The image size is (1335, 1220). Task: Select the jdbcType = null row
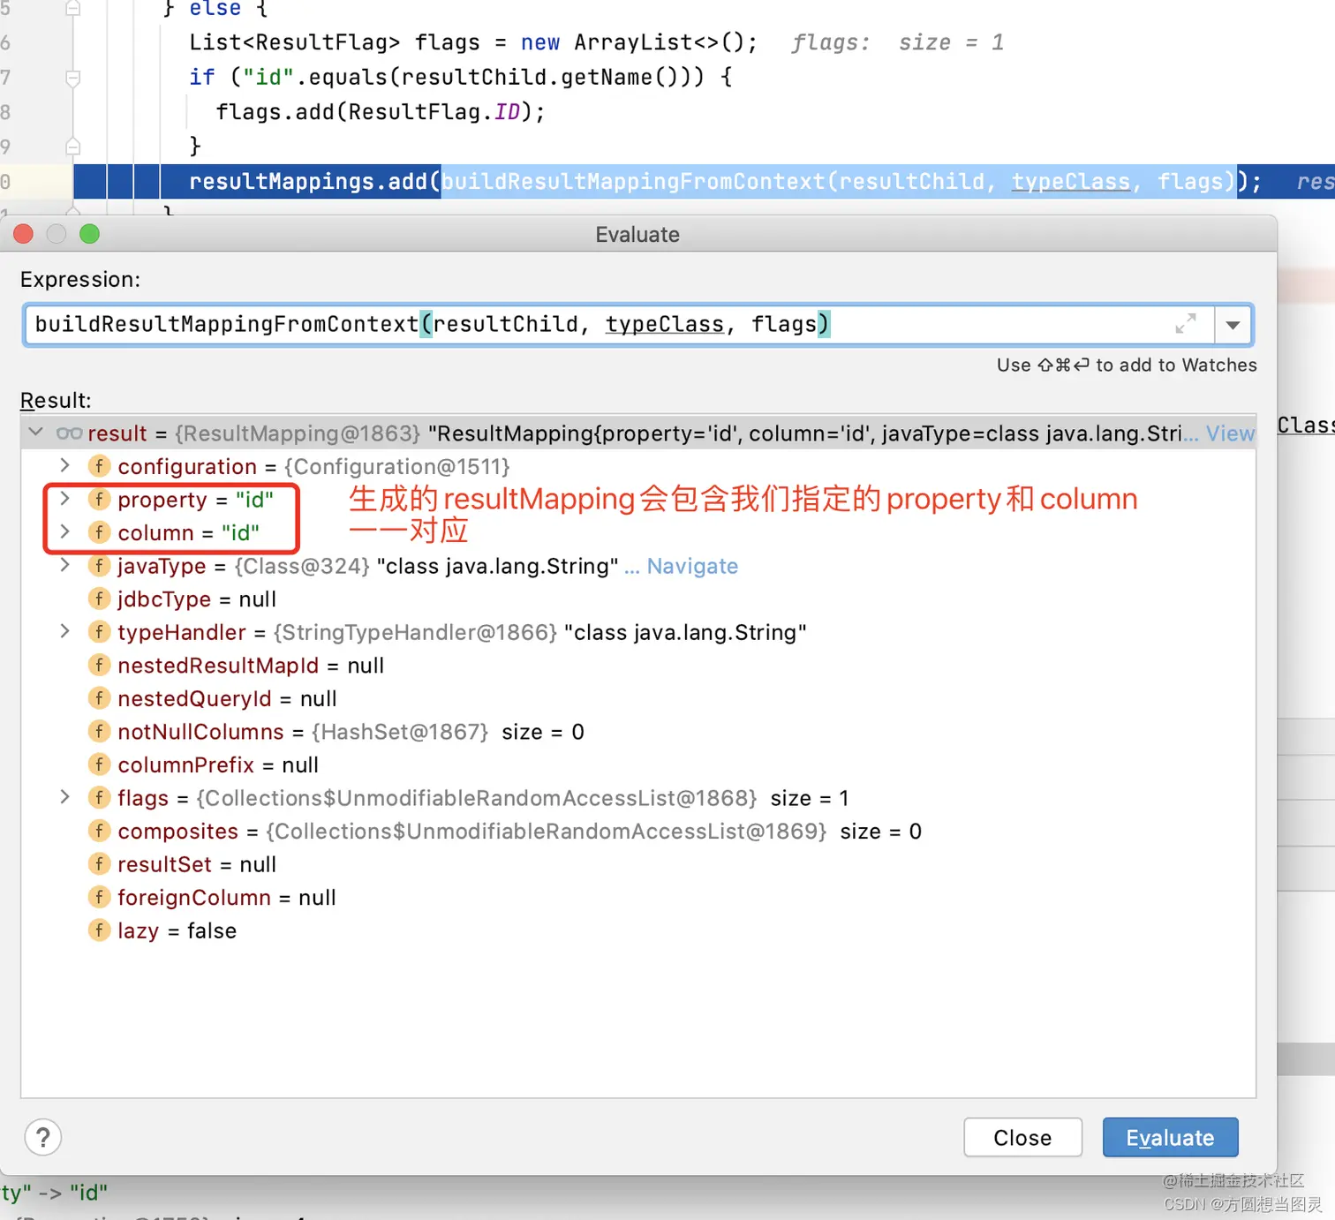637,599
